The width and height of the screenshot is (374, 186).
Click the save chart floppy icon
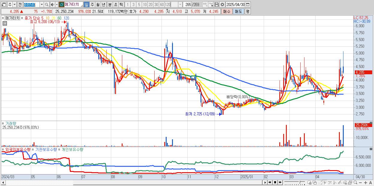pyautogui.click(x=216, y=4)
